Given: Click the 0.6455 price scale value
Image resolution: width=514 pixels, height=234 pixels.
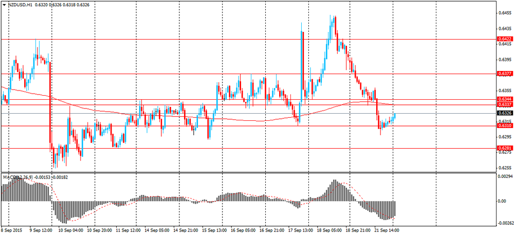Looking at the screenshot, I should [x=504, y=13].
